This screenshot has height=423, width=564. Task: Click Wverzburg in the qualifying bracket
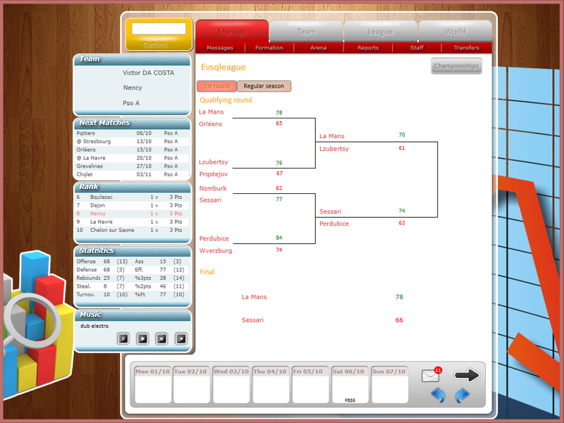pos(216,251)
